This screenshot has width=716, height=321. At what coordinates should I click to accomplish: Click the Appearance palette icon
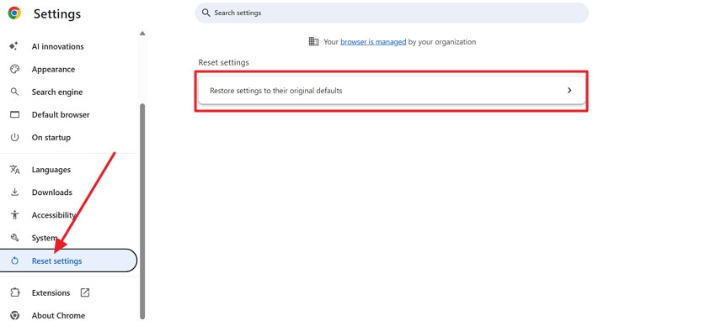point(14,69)
